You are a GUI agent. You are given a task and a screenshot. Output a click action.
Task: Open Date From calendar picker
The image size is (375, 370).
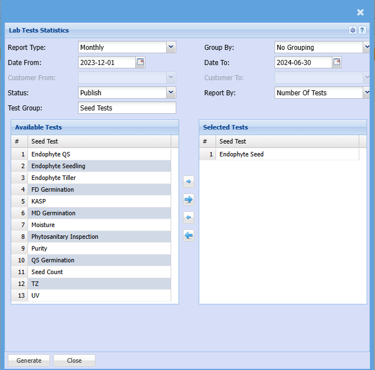pos(140,62)
